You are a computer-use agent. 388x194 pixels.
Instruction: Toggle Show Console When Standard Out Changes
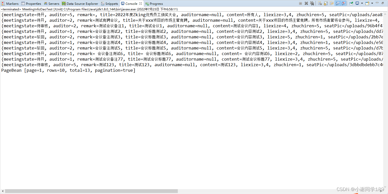(x=338, y=3)
